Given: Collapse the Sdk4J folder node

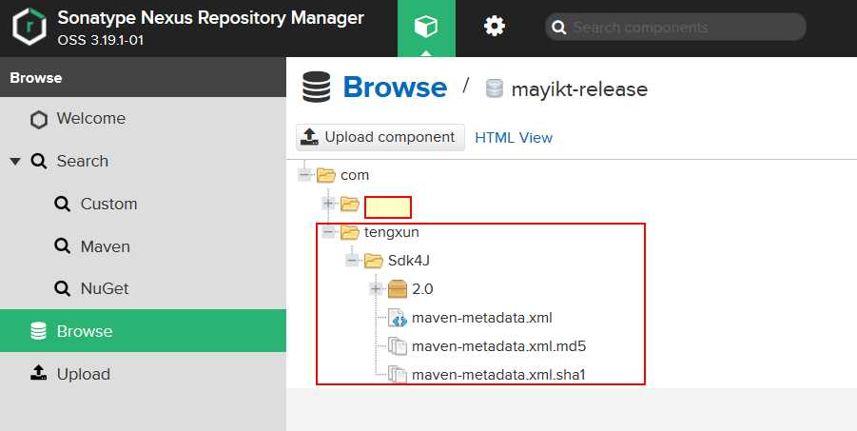Looking at the screenshot, I should [x=352, y=261].
